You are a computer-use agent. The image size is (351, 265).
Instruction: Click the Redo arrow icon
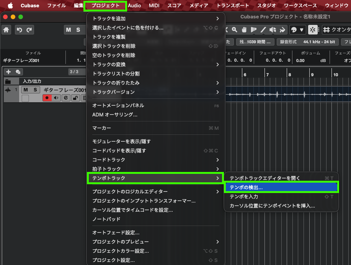(29, 30)
